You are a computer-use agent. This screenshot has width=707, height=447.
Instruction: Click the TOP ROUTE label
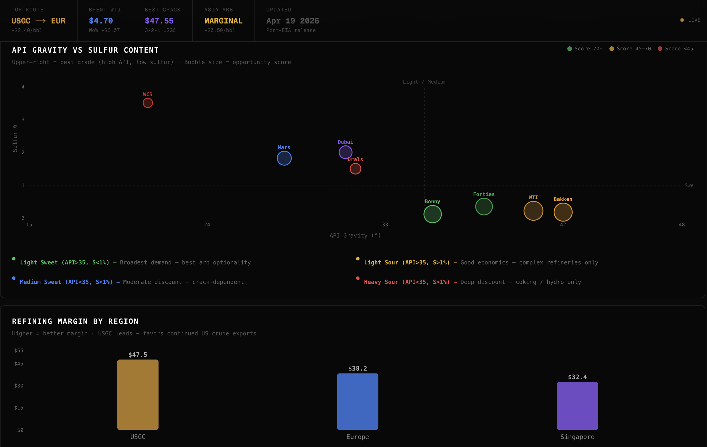pyautogui.click(x=27, y=10)
